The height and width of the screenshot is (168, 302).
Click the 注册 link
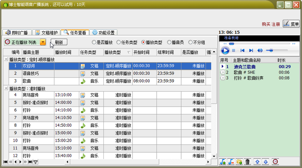pos(276,24)
